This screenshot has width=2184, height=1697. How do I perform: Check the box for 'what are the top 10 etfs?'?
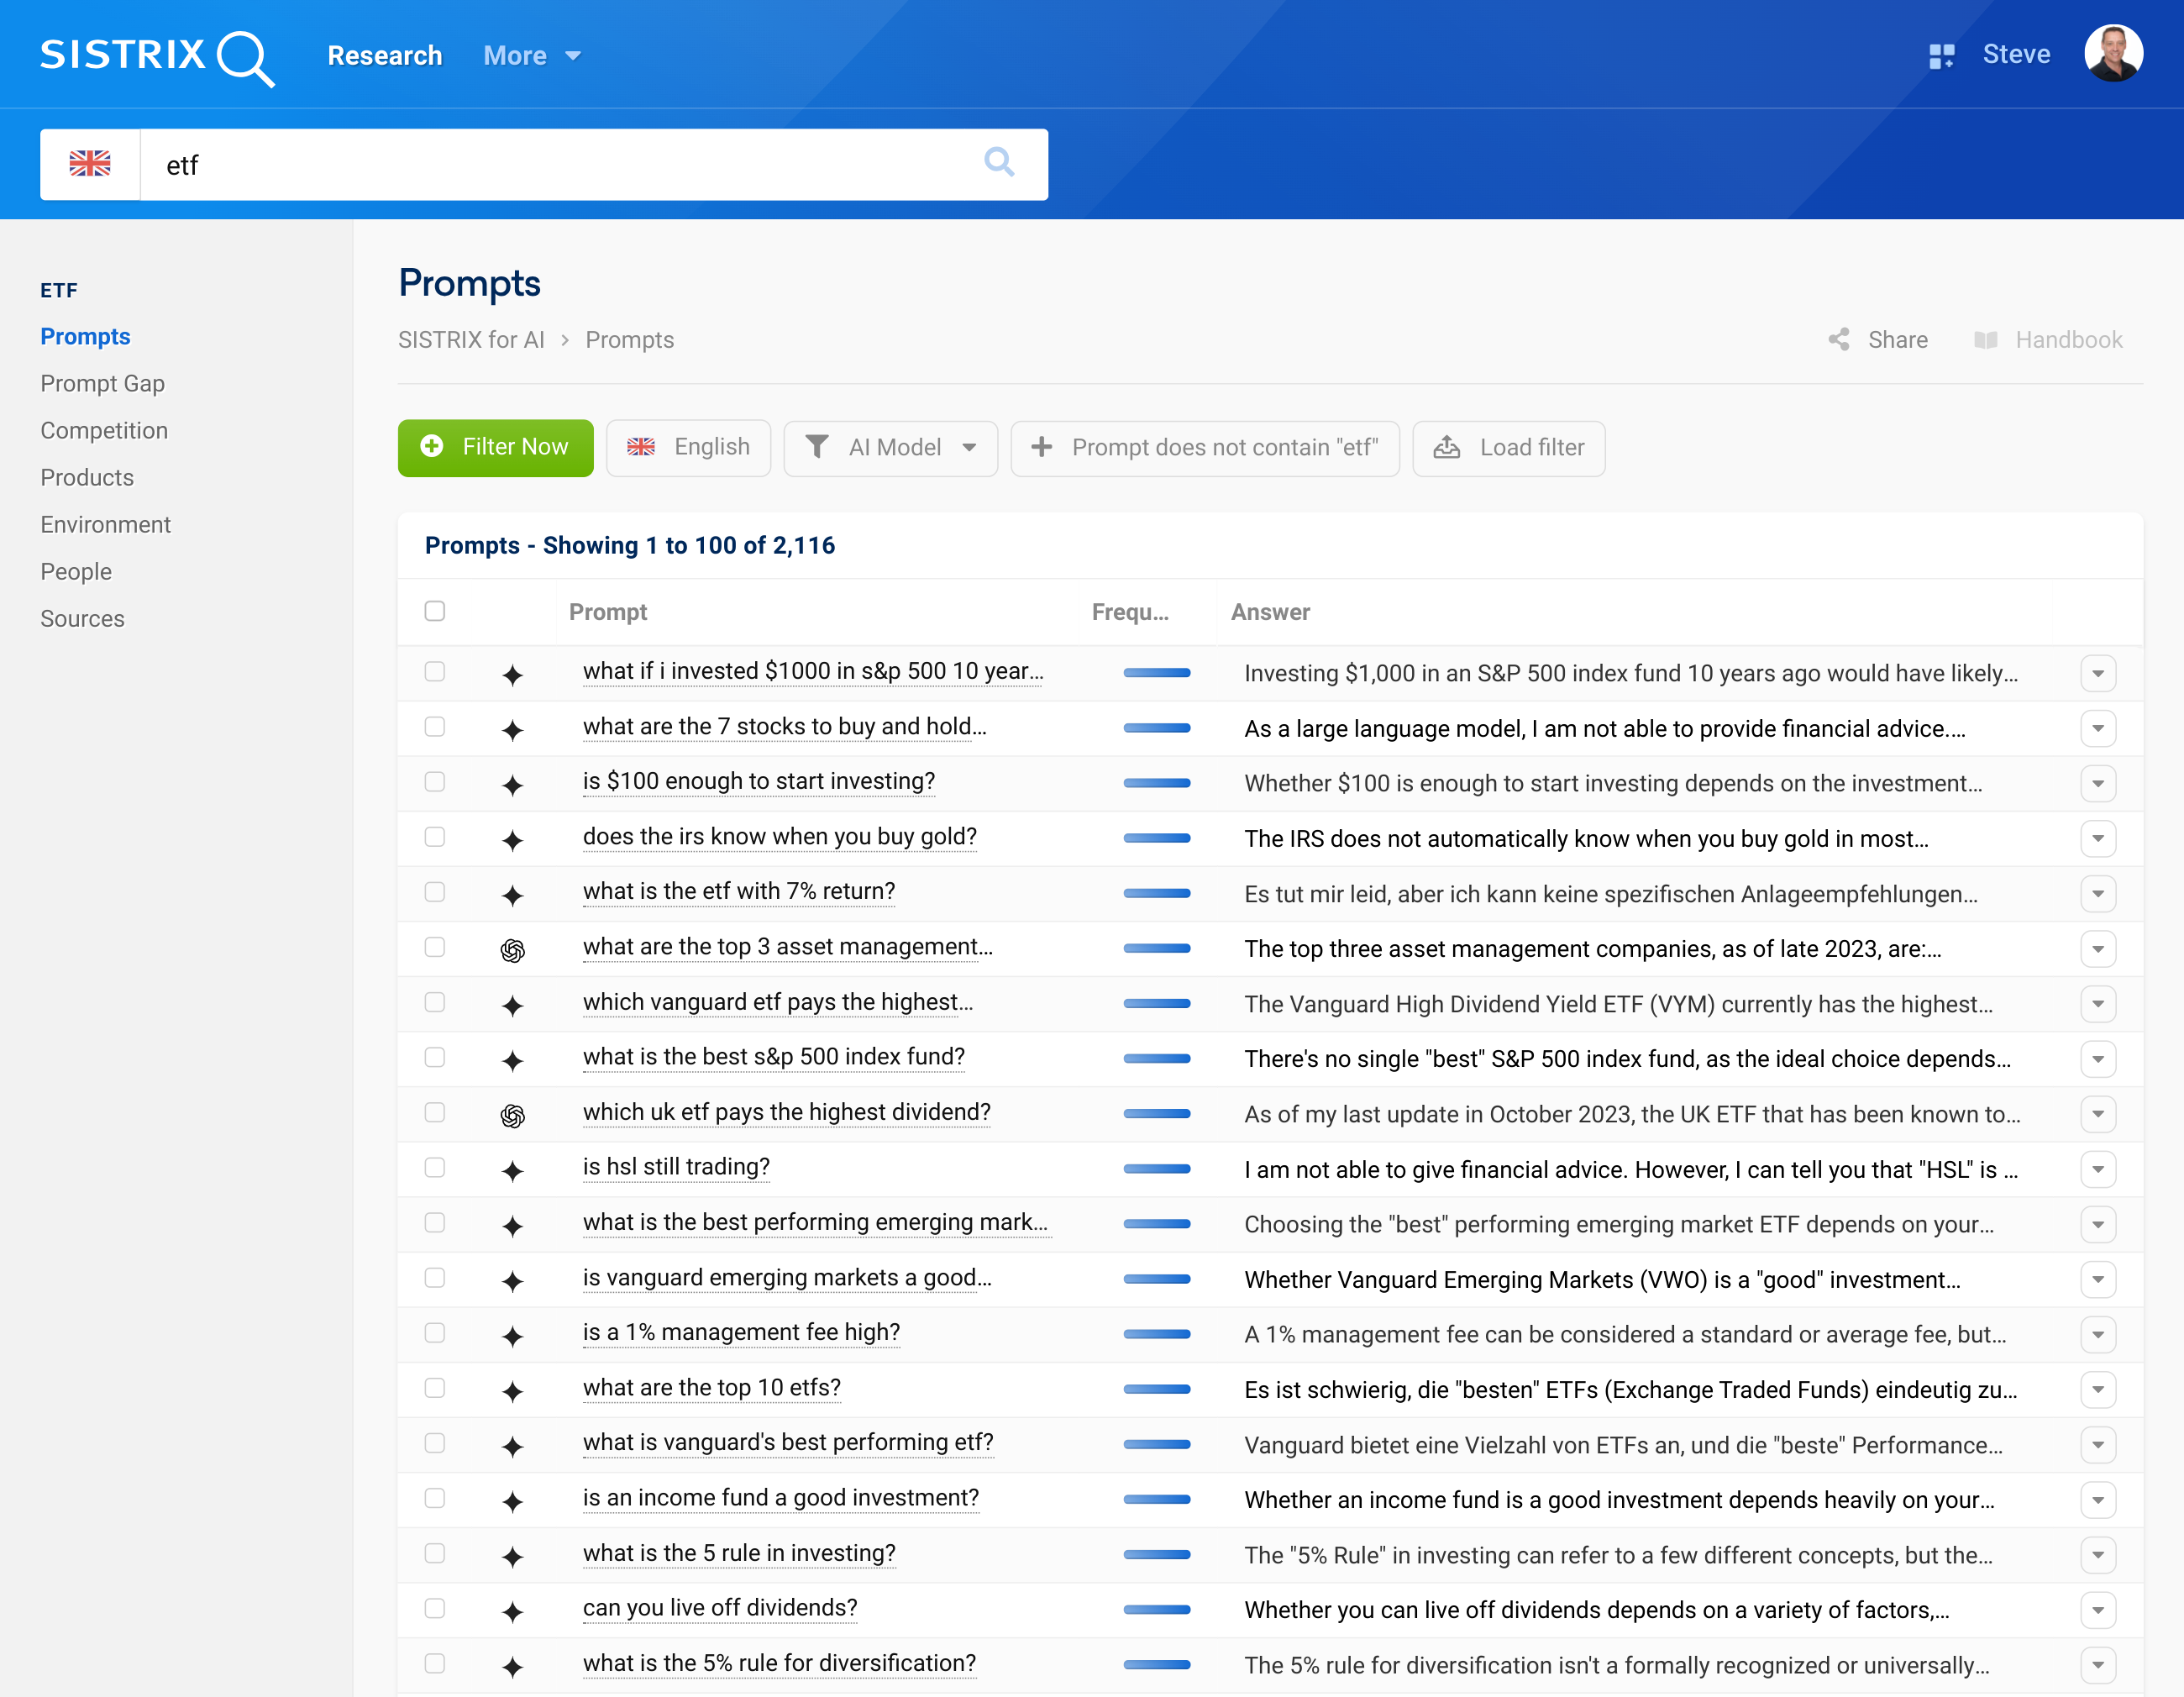[434, 1387]
